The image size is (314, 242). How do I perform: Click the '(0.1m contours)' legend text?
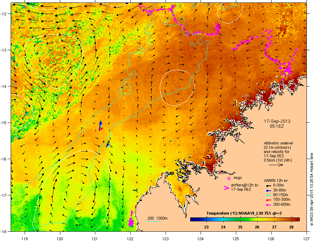click(277, 148)
